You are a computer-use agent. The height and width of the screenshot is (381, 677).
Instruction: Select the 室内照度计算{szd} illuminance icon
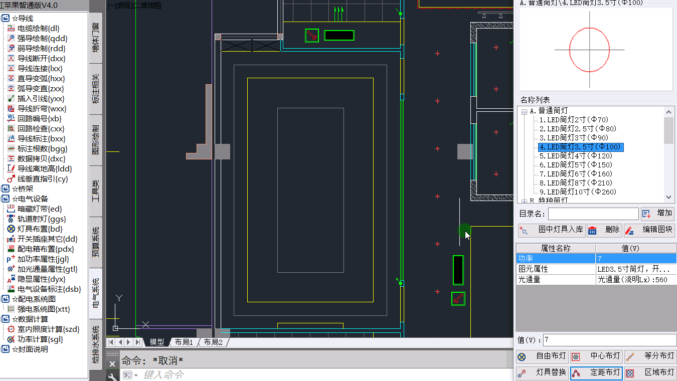(11, 329)
